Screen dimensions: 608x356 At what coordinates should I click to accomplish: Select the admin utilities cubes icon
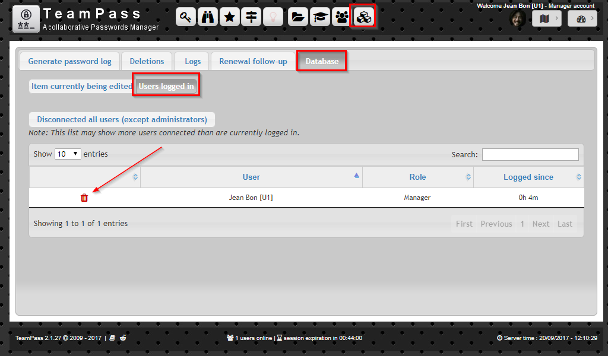pos(363,17)
